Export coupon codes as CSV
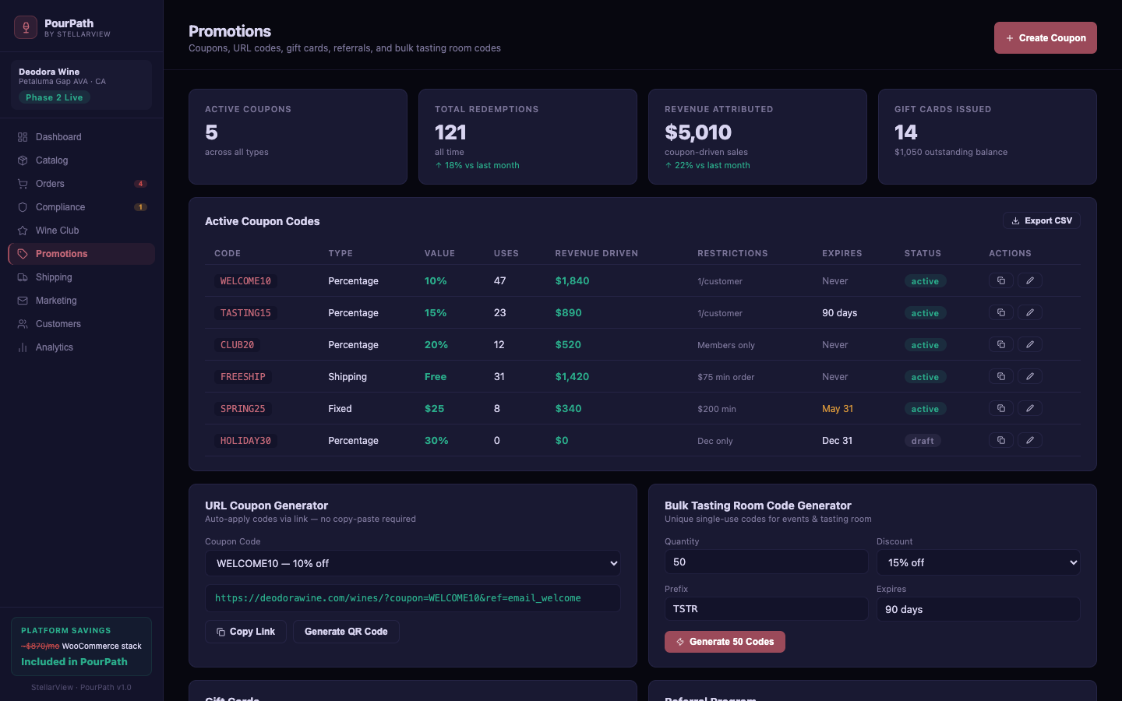The height and width of the screenshot is (701, 1122). [1041, 221]
